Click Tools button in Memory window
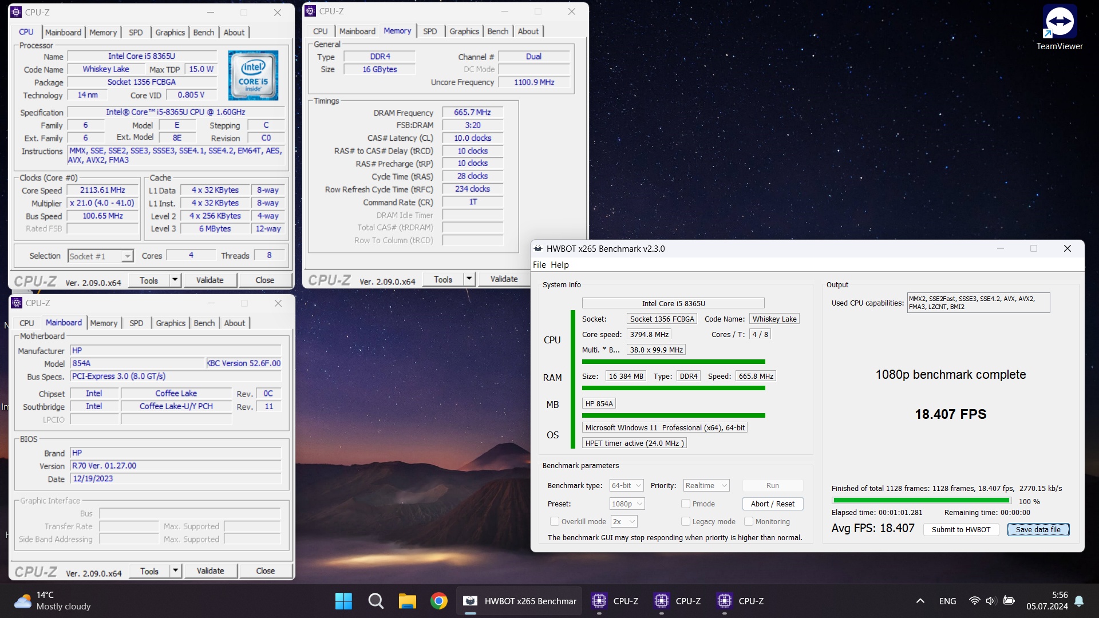The height and width of the screenshot is (618, 1099). pyautogui.click(x=443, y=279)
